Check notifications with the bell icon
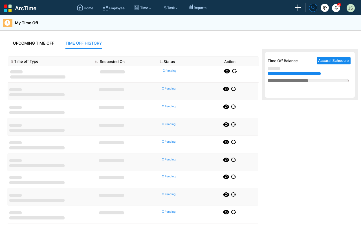The width and height of the screenshot is (361, 235). coord(336,8)
